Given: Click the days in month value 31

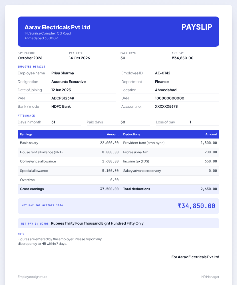Looking at the screenshot, I should pos(53,122).
